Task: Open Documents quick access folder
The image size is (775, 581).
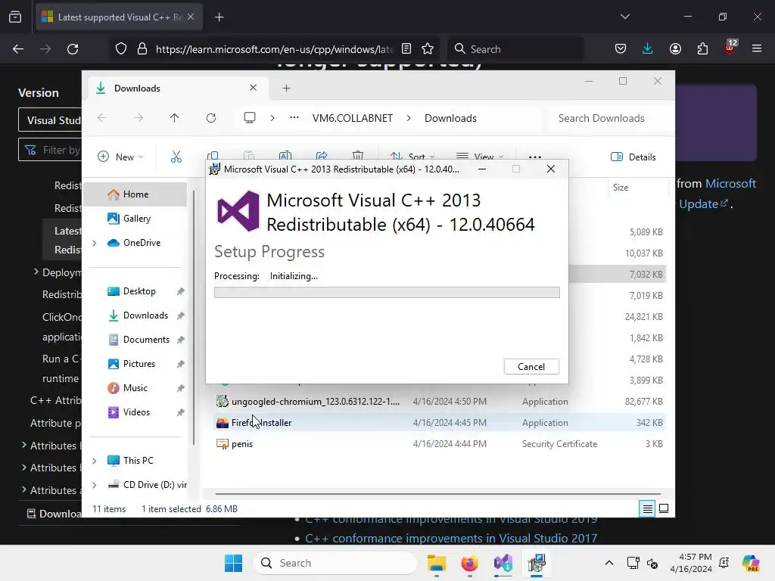Action: [x=146, y=340]
